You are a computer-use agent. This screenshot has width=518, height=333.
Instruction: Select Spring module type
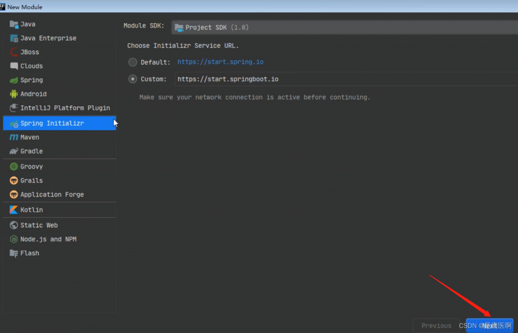click(59, 80)
